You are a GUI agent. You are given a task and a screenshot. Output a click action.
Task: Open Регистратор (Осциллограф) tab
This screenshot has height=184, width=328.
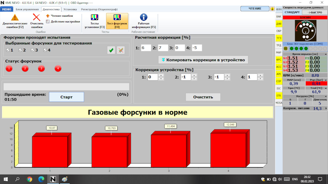(99, 9)
